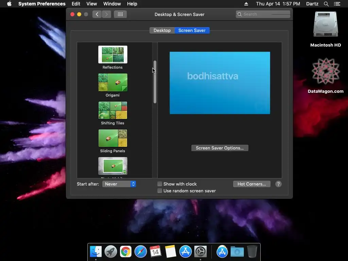The image size is (348, 261).
Task: Click the help question mark button
Action: click(278, 184)
